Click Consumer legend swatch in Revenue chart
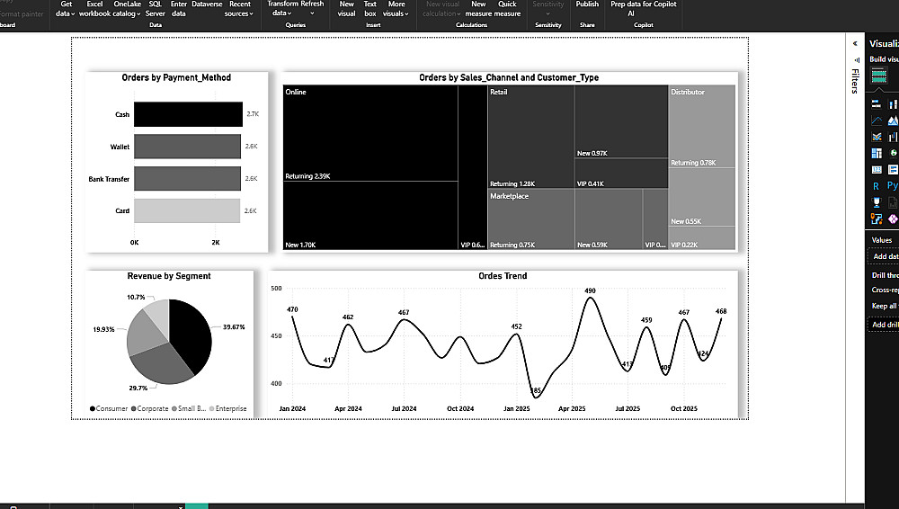Viewport: 899px width, 509px height. coord(93,408)
